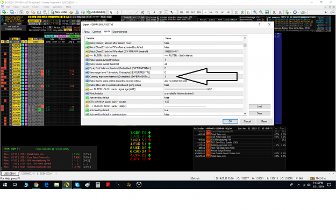Select the Currency exposure threshold value 3

[165, 77]
